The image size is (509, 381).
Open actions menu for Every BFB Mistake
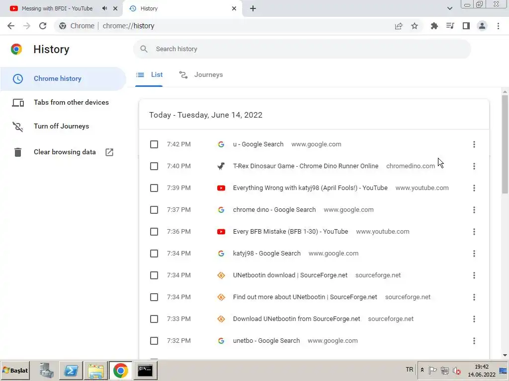[x=474, y=232]
